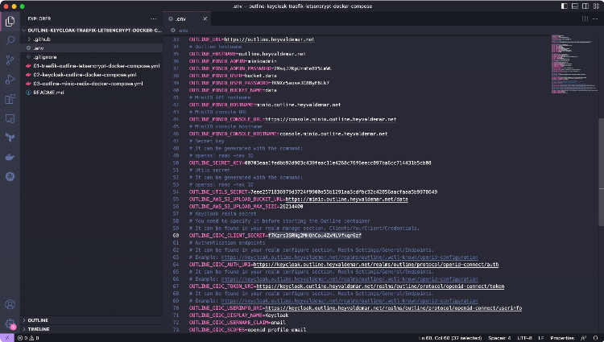Click the OIDC token URI link on line 67

pos(380,286)
